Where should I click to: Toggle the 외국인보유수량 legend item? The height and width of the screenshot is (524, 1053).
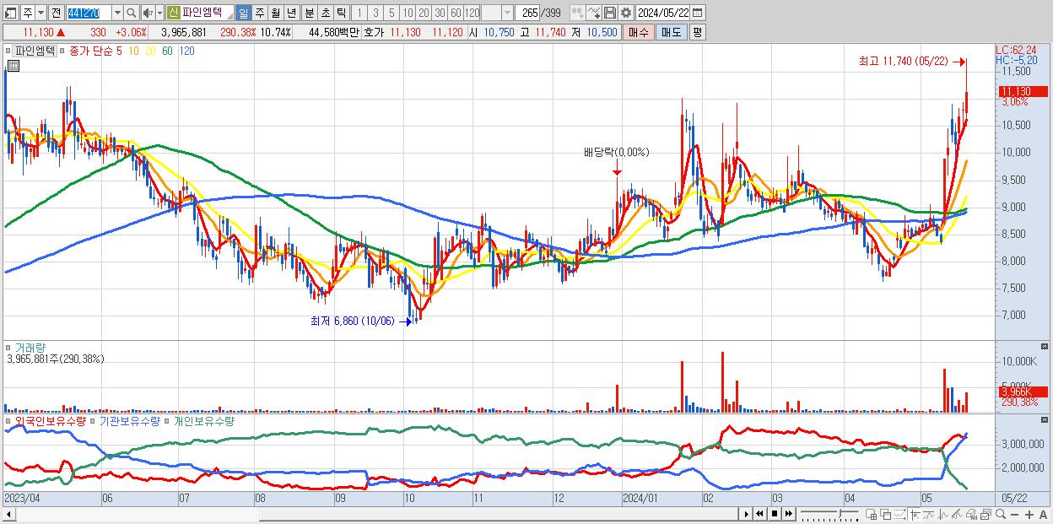pos(10,420)
